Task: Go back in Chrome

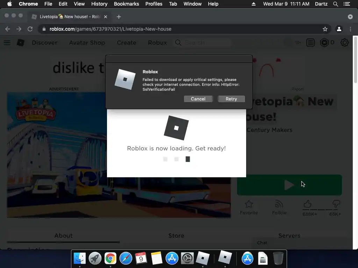Action: [x=8, y=29]
